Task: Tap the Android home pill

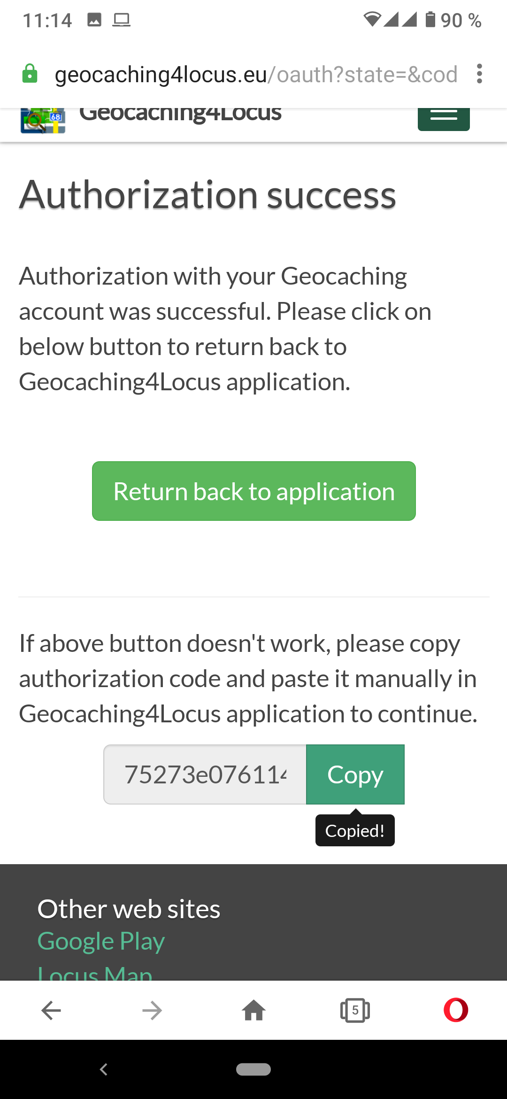Action: pyautogui.click(x=253, y=1069)
